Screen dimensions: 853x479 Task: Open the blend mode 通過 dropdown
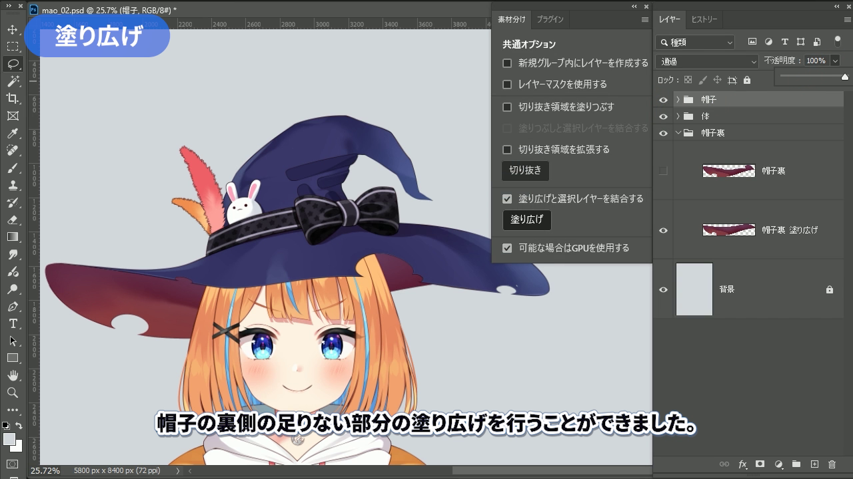pyautogui.click(x=707, y=61)
